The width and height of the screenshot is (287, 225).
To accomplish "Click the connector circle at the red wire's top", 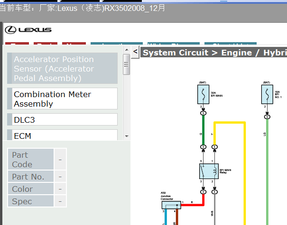I will pos(203,192).
